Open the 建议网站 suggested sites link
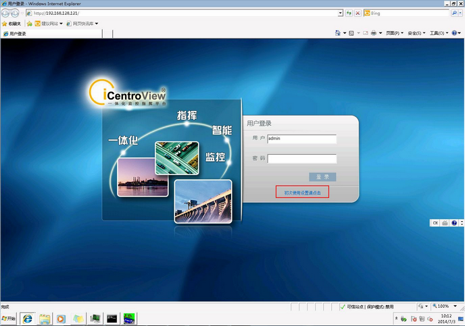The height and width of the screenshot is (326, 465). [49, 24]
